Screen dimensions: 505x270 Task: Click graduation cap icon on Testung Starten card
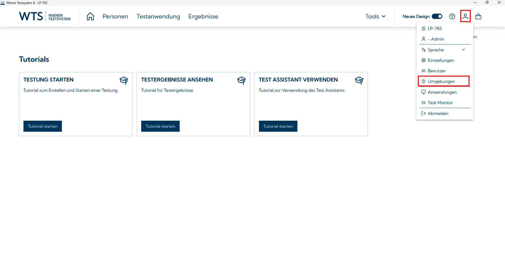coord(124,80)
